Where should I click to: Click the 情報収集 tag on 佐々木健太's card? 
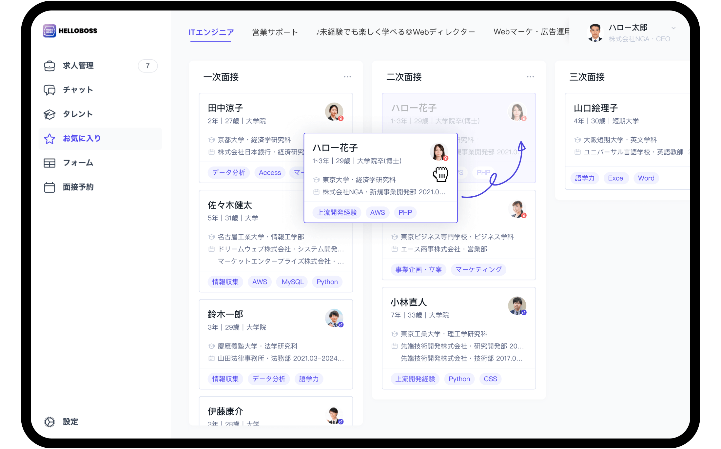coord(225,282)
